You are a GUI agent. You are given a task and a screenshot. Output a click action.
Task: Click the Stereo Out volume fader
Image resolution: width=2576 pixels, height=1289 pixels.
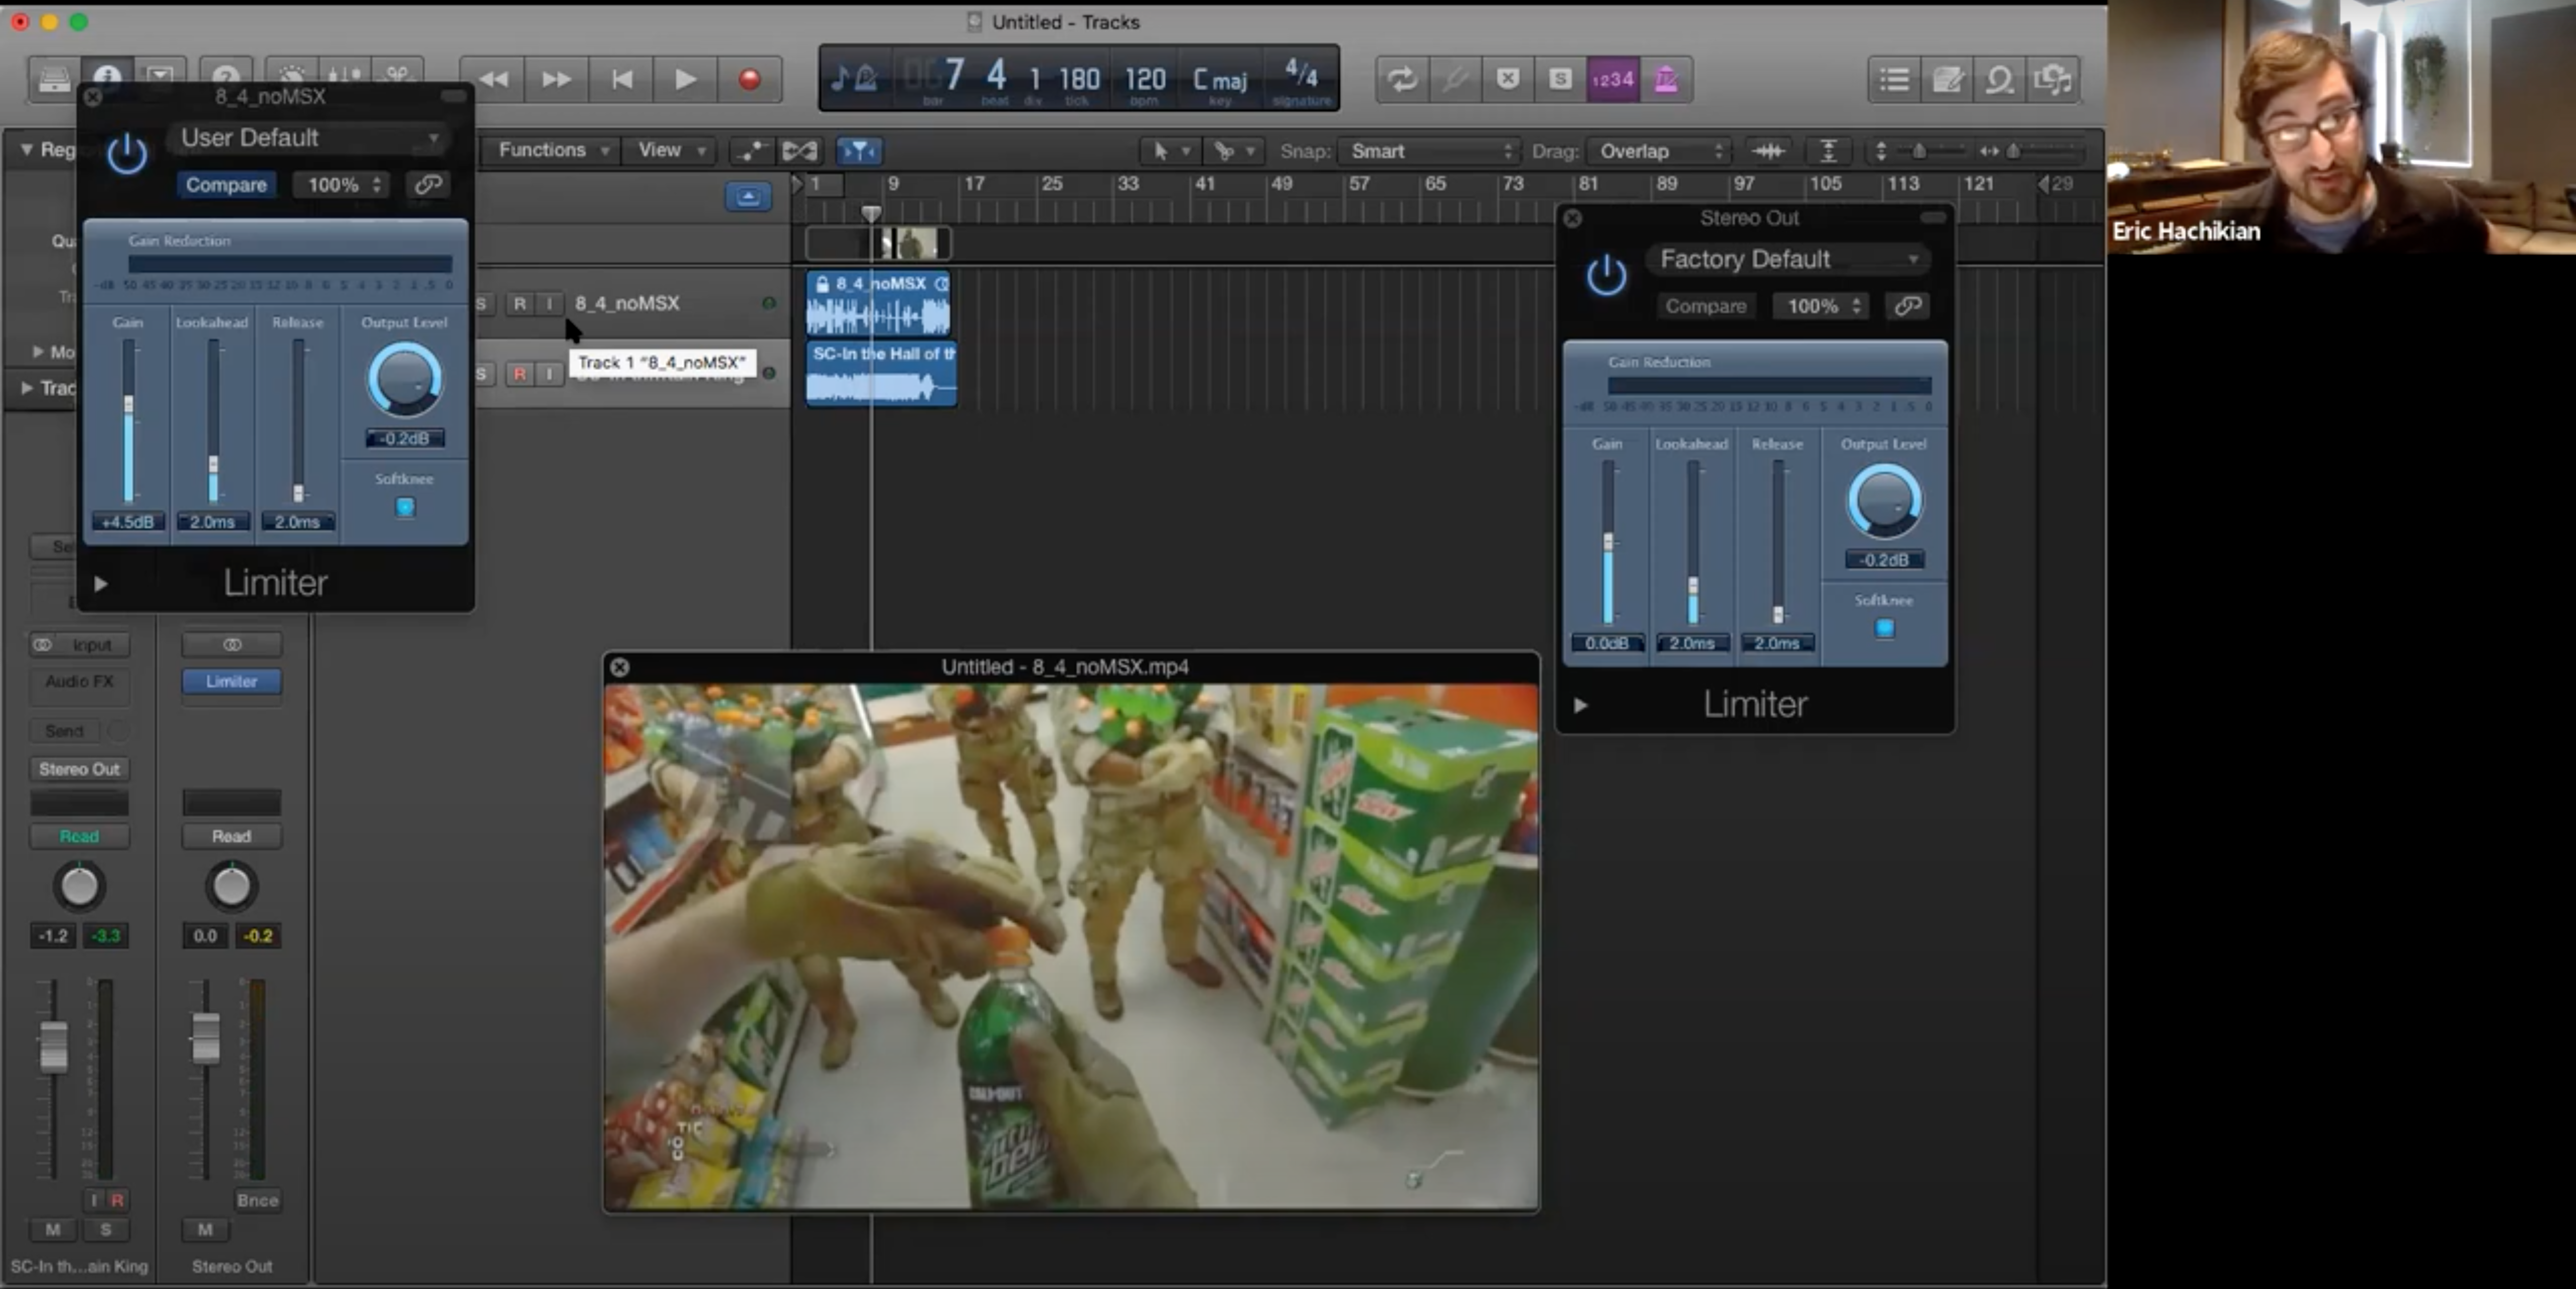[x=206, y=1037]
